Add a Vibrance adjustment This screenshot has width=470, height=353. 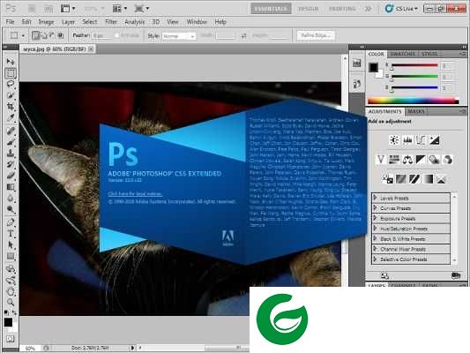381,159
